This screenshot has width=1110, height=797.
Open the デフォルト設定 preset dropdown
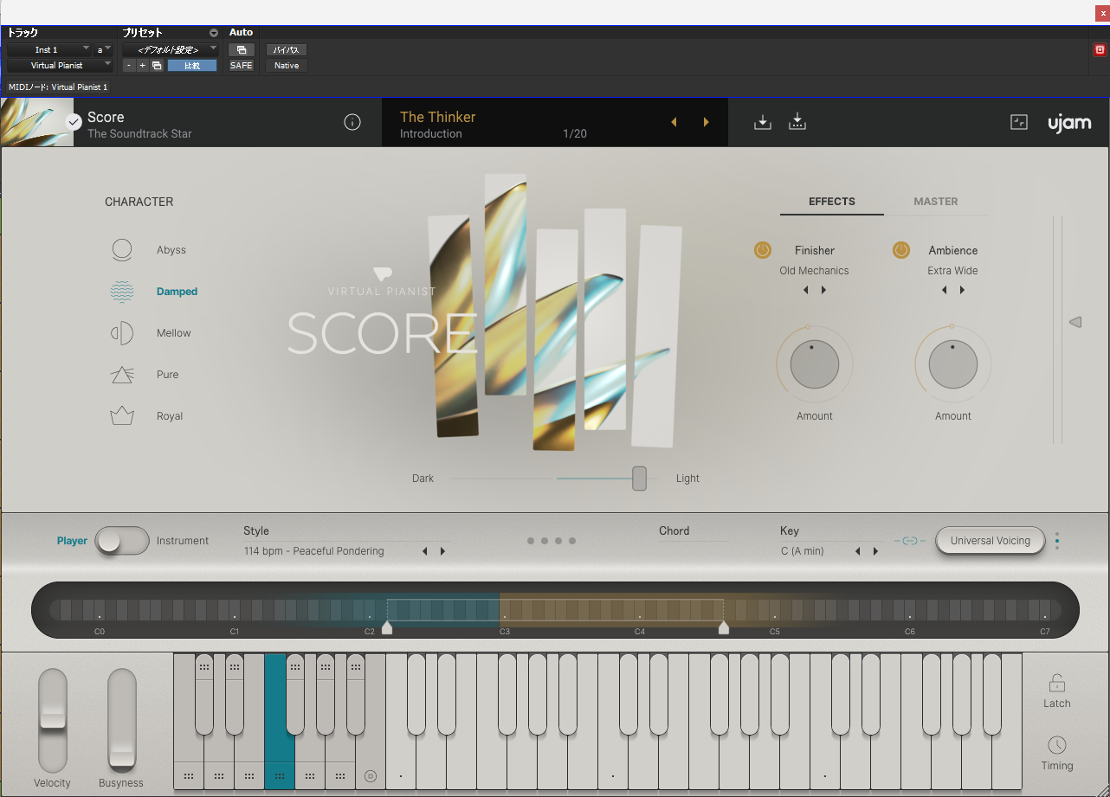coord(170,50)
